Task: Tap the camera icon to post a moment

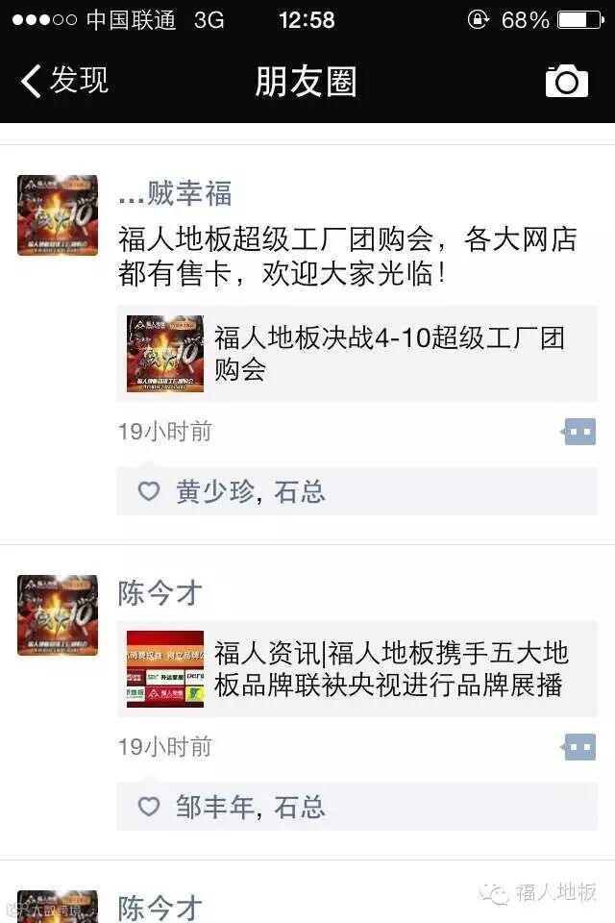Action: (x=566, y=81)
